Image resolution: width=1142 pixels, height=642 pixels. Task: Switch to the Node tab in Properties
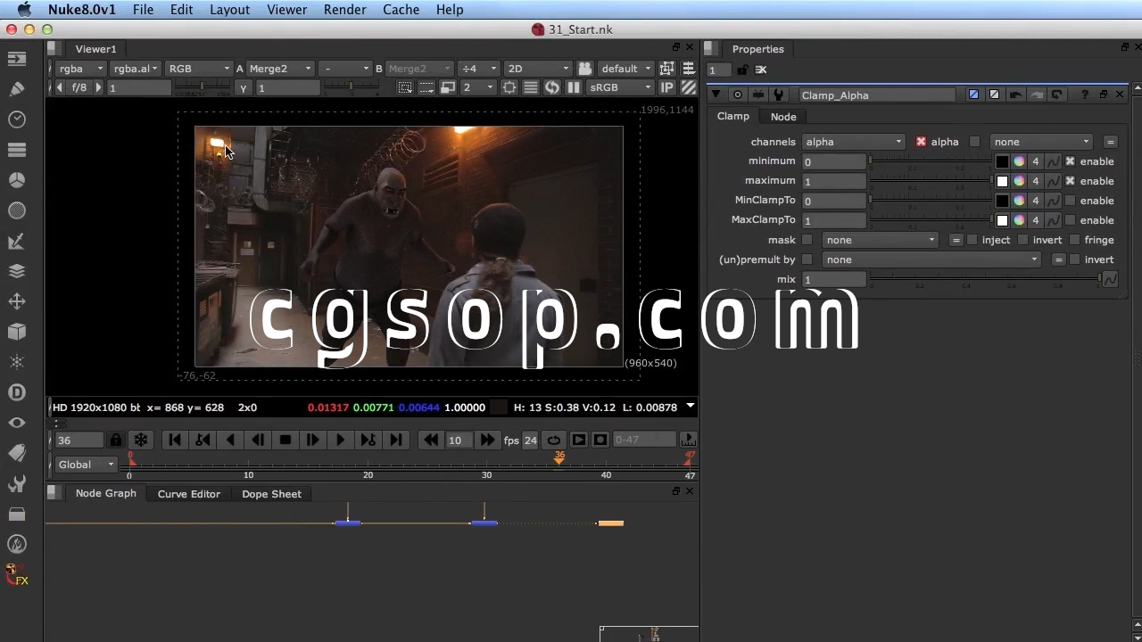click(783, 117)
